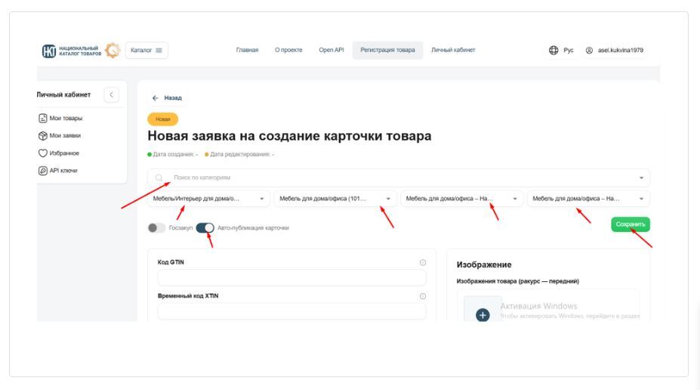Open Open API menu item
The width and height of the screenshot is (700, 390).
331,50
